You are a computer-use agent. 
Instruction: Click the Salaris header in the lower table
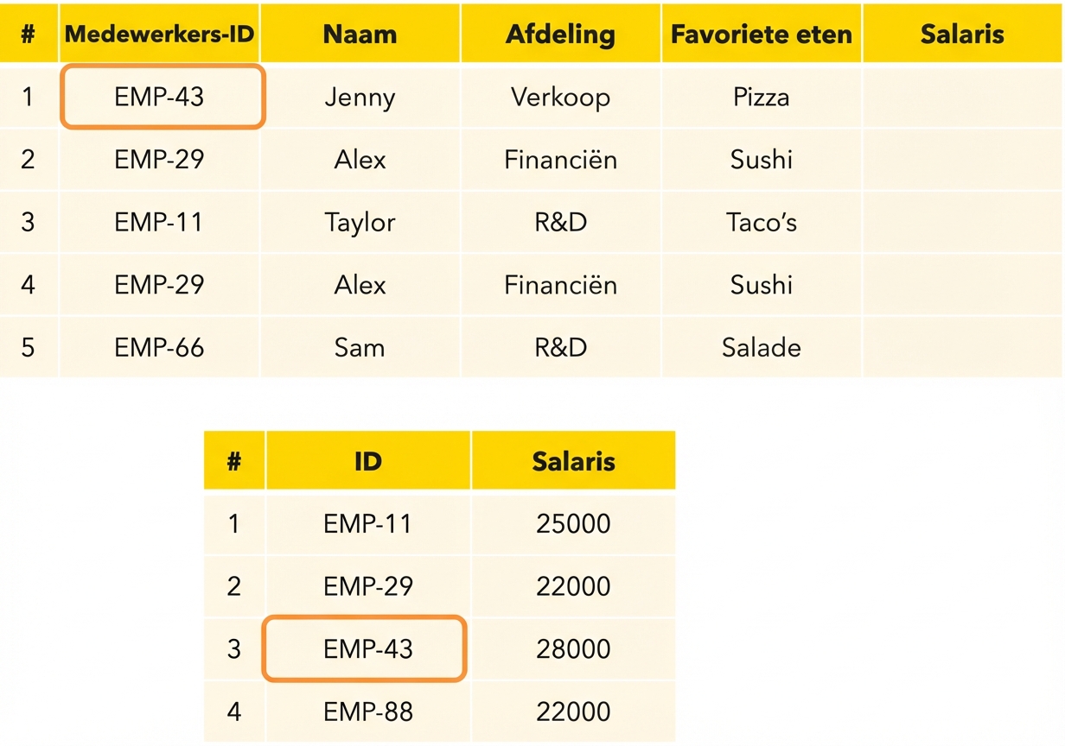(x=573, y=461)
